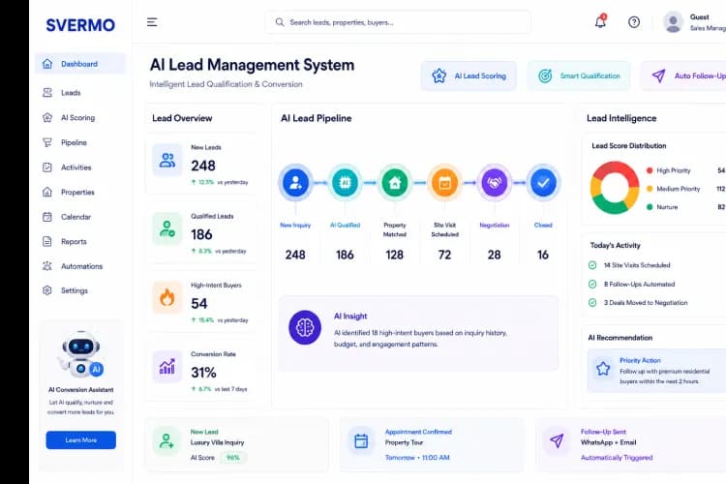The height and width of the screenshot is (484, 726).
Task: Click the High Priority red legend dot
Action: (x=650, y=170)
